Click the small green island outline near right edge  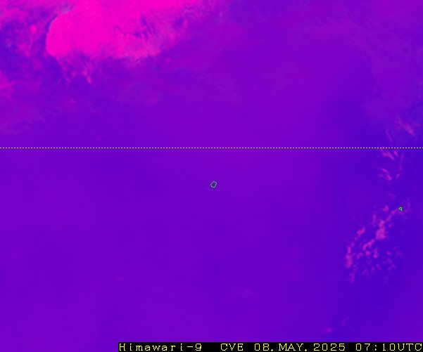click(400, 209)
